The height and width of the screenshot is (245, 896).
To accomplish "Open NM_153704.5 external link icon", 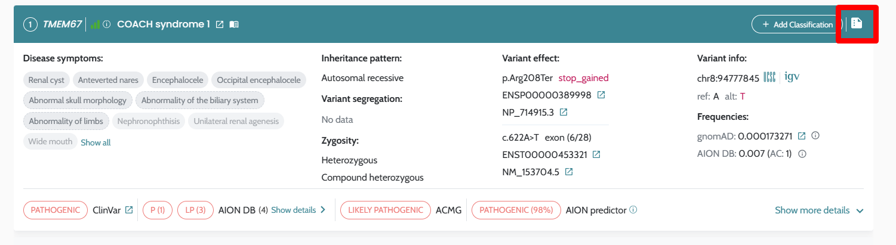I will [569, 172].
